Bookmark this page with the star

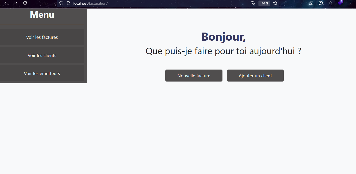click(x=275, y=3)
